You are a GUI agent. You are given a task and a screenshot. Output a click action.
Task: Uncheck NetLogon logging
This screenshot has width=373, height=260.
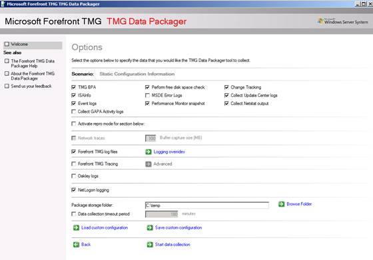[74, 190]
